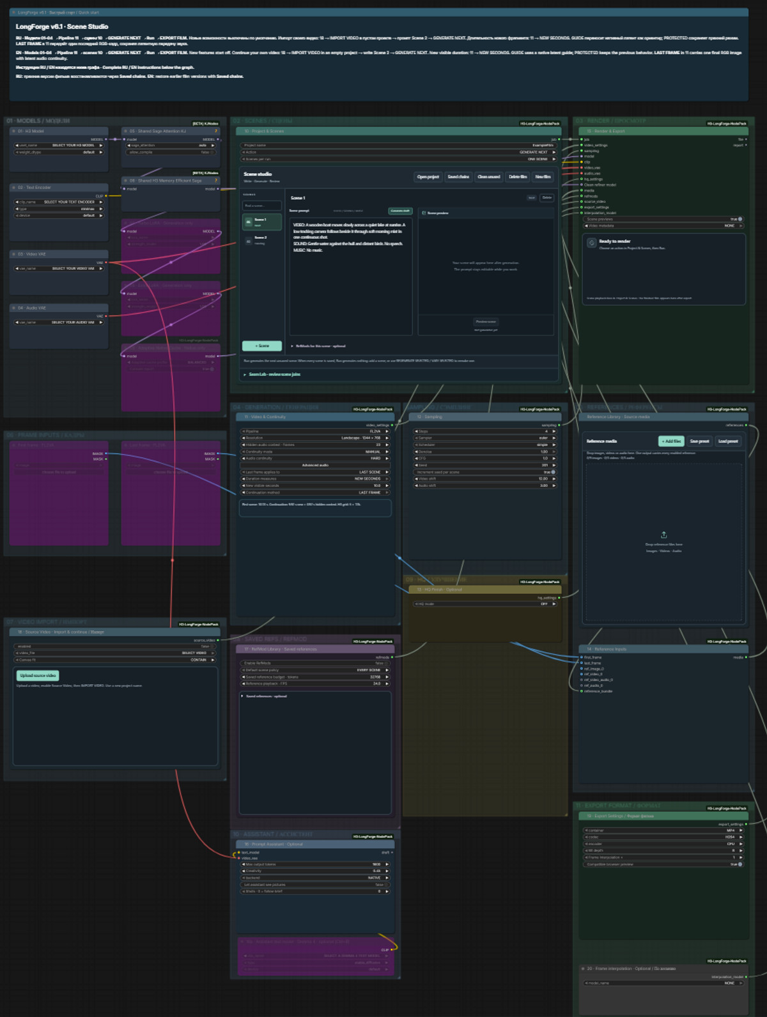Click the help badge on Shared Sage Attention KJ

(216, 131)
